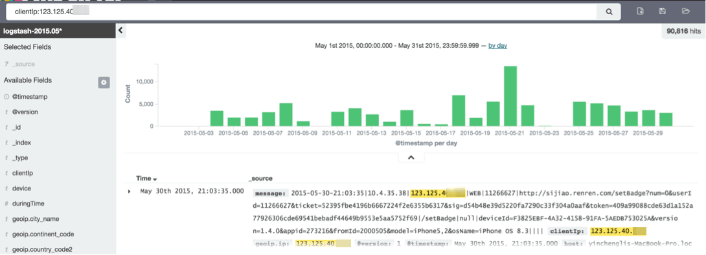Select the duringTime field
This screenshot has height=255, width=706.
[28, 203]
